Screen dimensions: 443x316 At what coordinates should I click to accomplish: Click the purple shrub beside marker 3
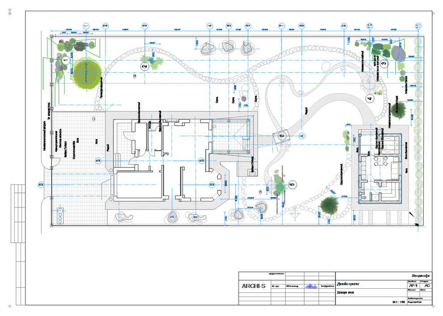tap(398, 54)
